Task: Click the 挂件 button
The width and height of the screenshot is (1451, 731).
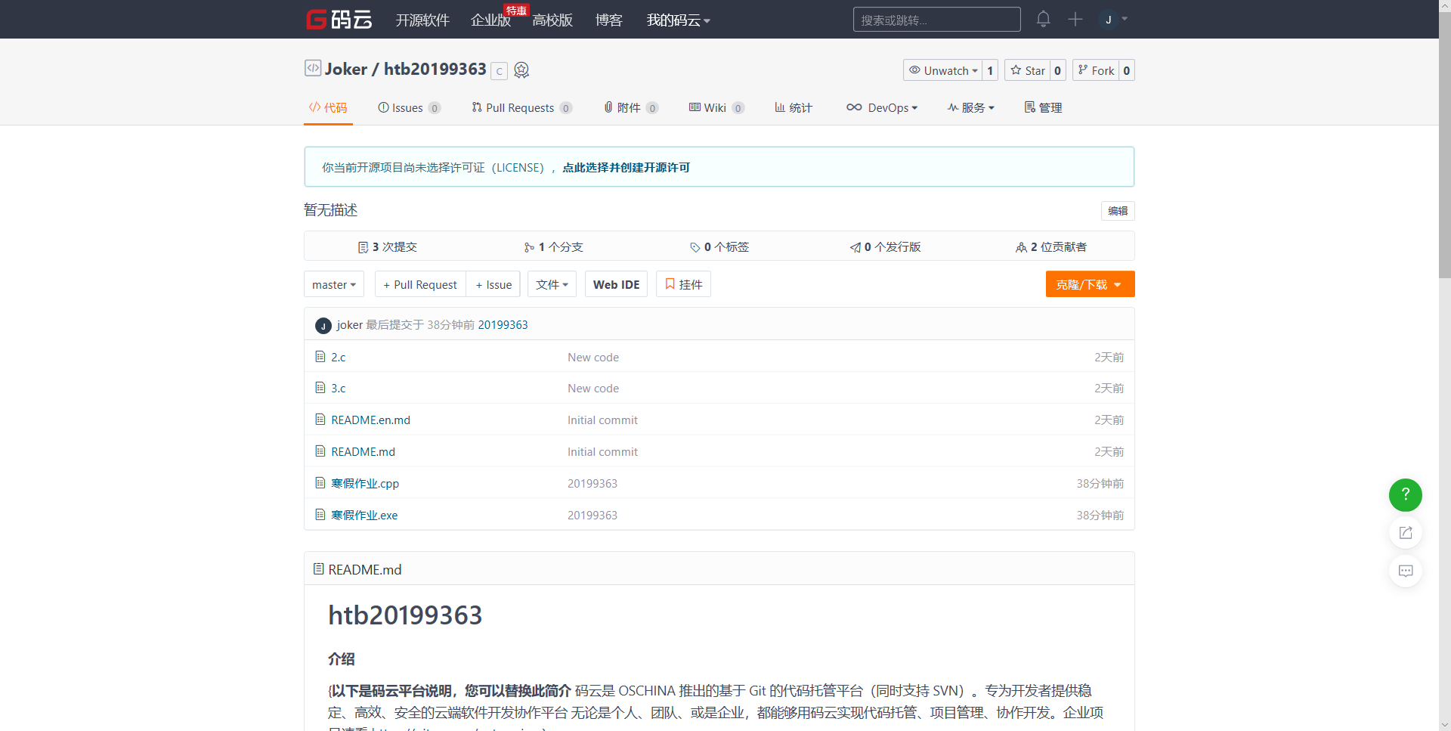Action: click(x=683, y=284)
